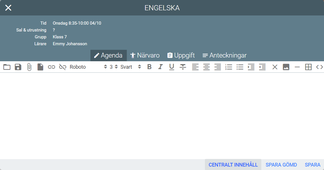Open the source code view icon

319,67
